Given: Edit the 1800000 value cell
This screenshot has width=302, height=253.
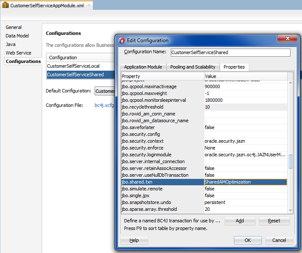Looking at the screenshot, I should click(x=246, y=101).
